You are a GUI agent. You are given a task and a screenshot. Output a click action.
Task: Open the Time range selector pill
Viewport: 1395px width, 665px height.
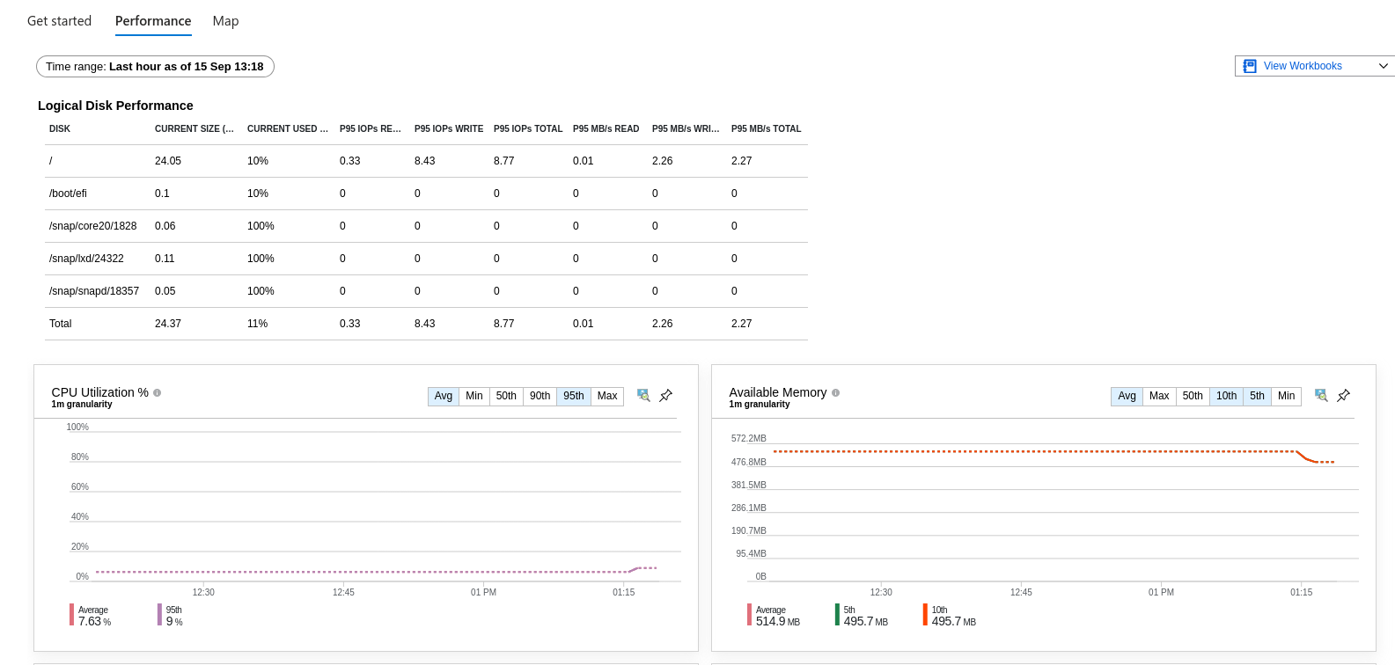click(155, 67)
